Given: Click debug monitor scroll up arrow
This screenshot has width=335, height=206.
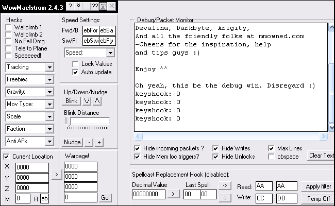Looking at the screenshot, I should [331, 27].
